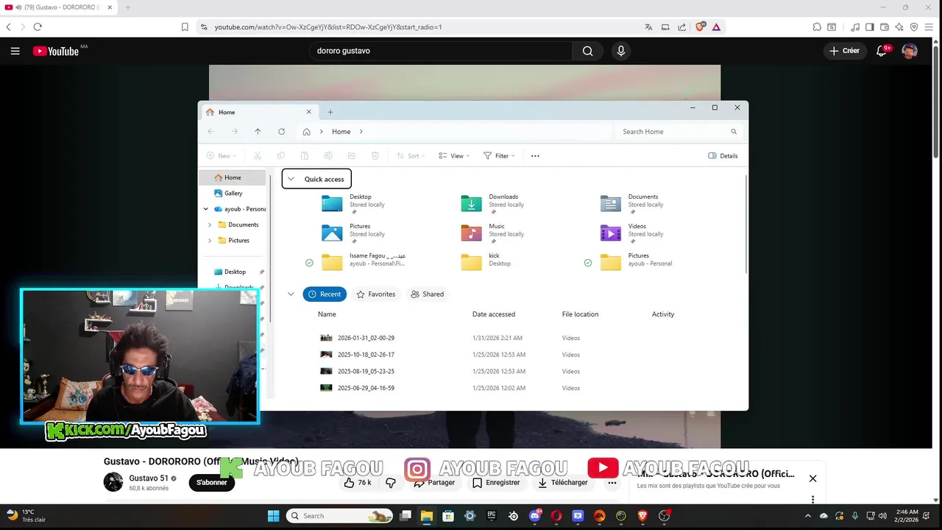
Task: Click the home icon in Explorer address bar
Action: coord(306,132)
